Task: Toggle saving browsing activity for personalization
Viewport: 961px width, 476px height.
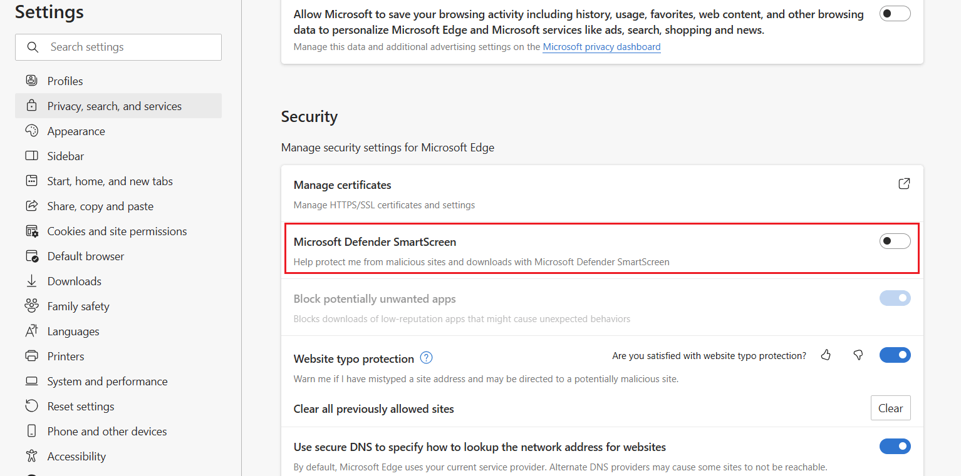Action: pyautogui.click(x=895, y=13)
